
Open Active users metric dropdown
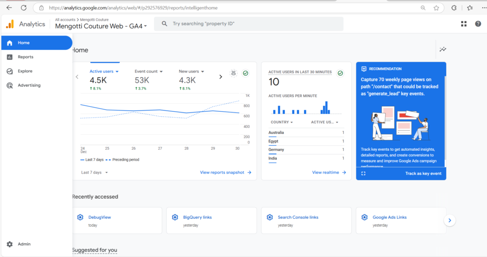[104, 71]
